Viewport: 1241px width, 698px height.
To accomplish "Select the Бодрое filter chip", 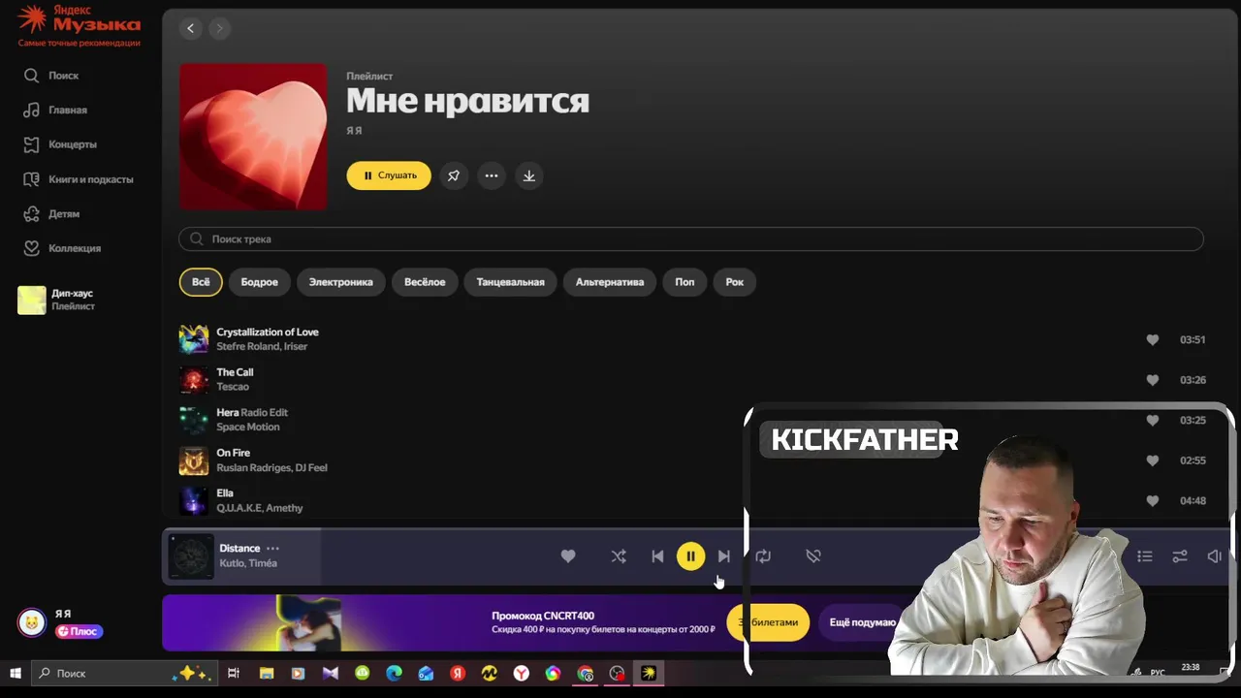I will 260,282.
